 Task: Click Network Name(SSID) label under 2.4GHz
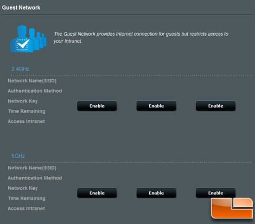click(32, 81)
